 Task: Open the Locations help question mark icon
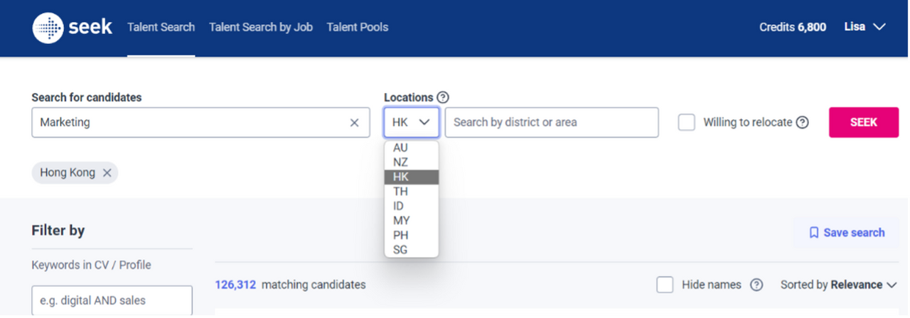click(x=443, y=97)
